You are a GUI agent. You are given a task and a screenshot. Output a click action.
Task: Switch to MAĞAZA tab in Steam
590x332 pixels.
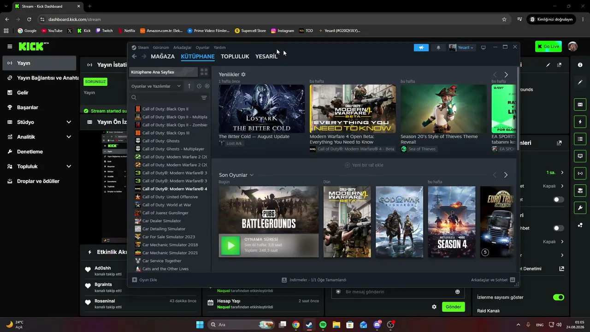tap(163, 56)
